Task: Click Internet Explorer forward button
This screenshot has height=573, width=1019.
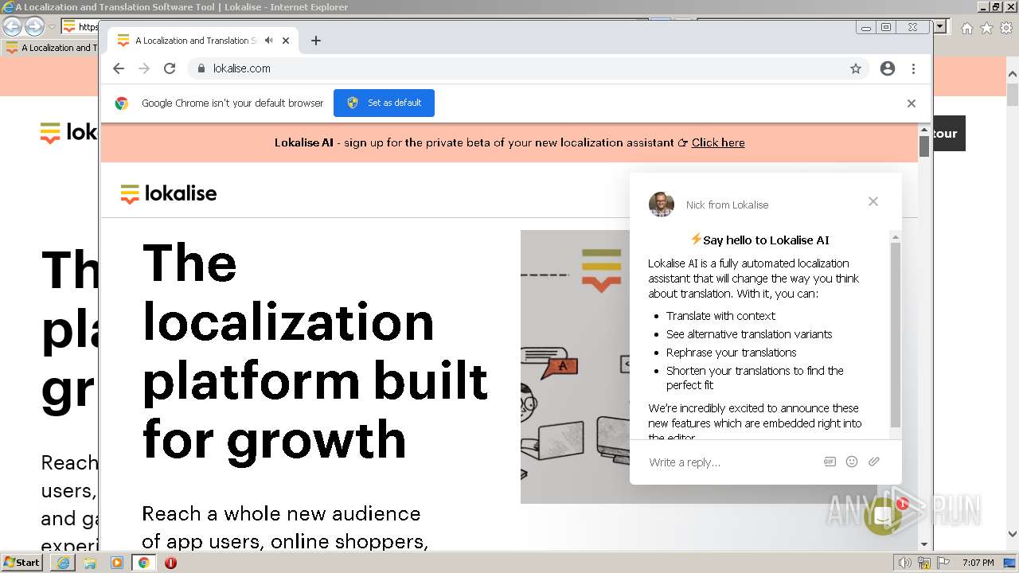Action: (34, 27)
